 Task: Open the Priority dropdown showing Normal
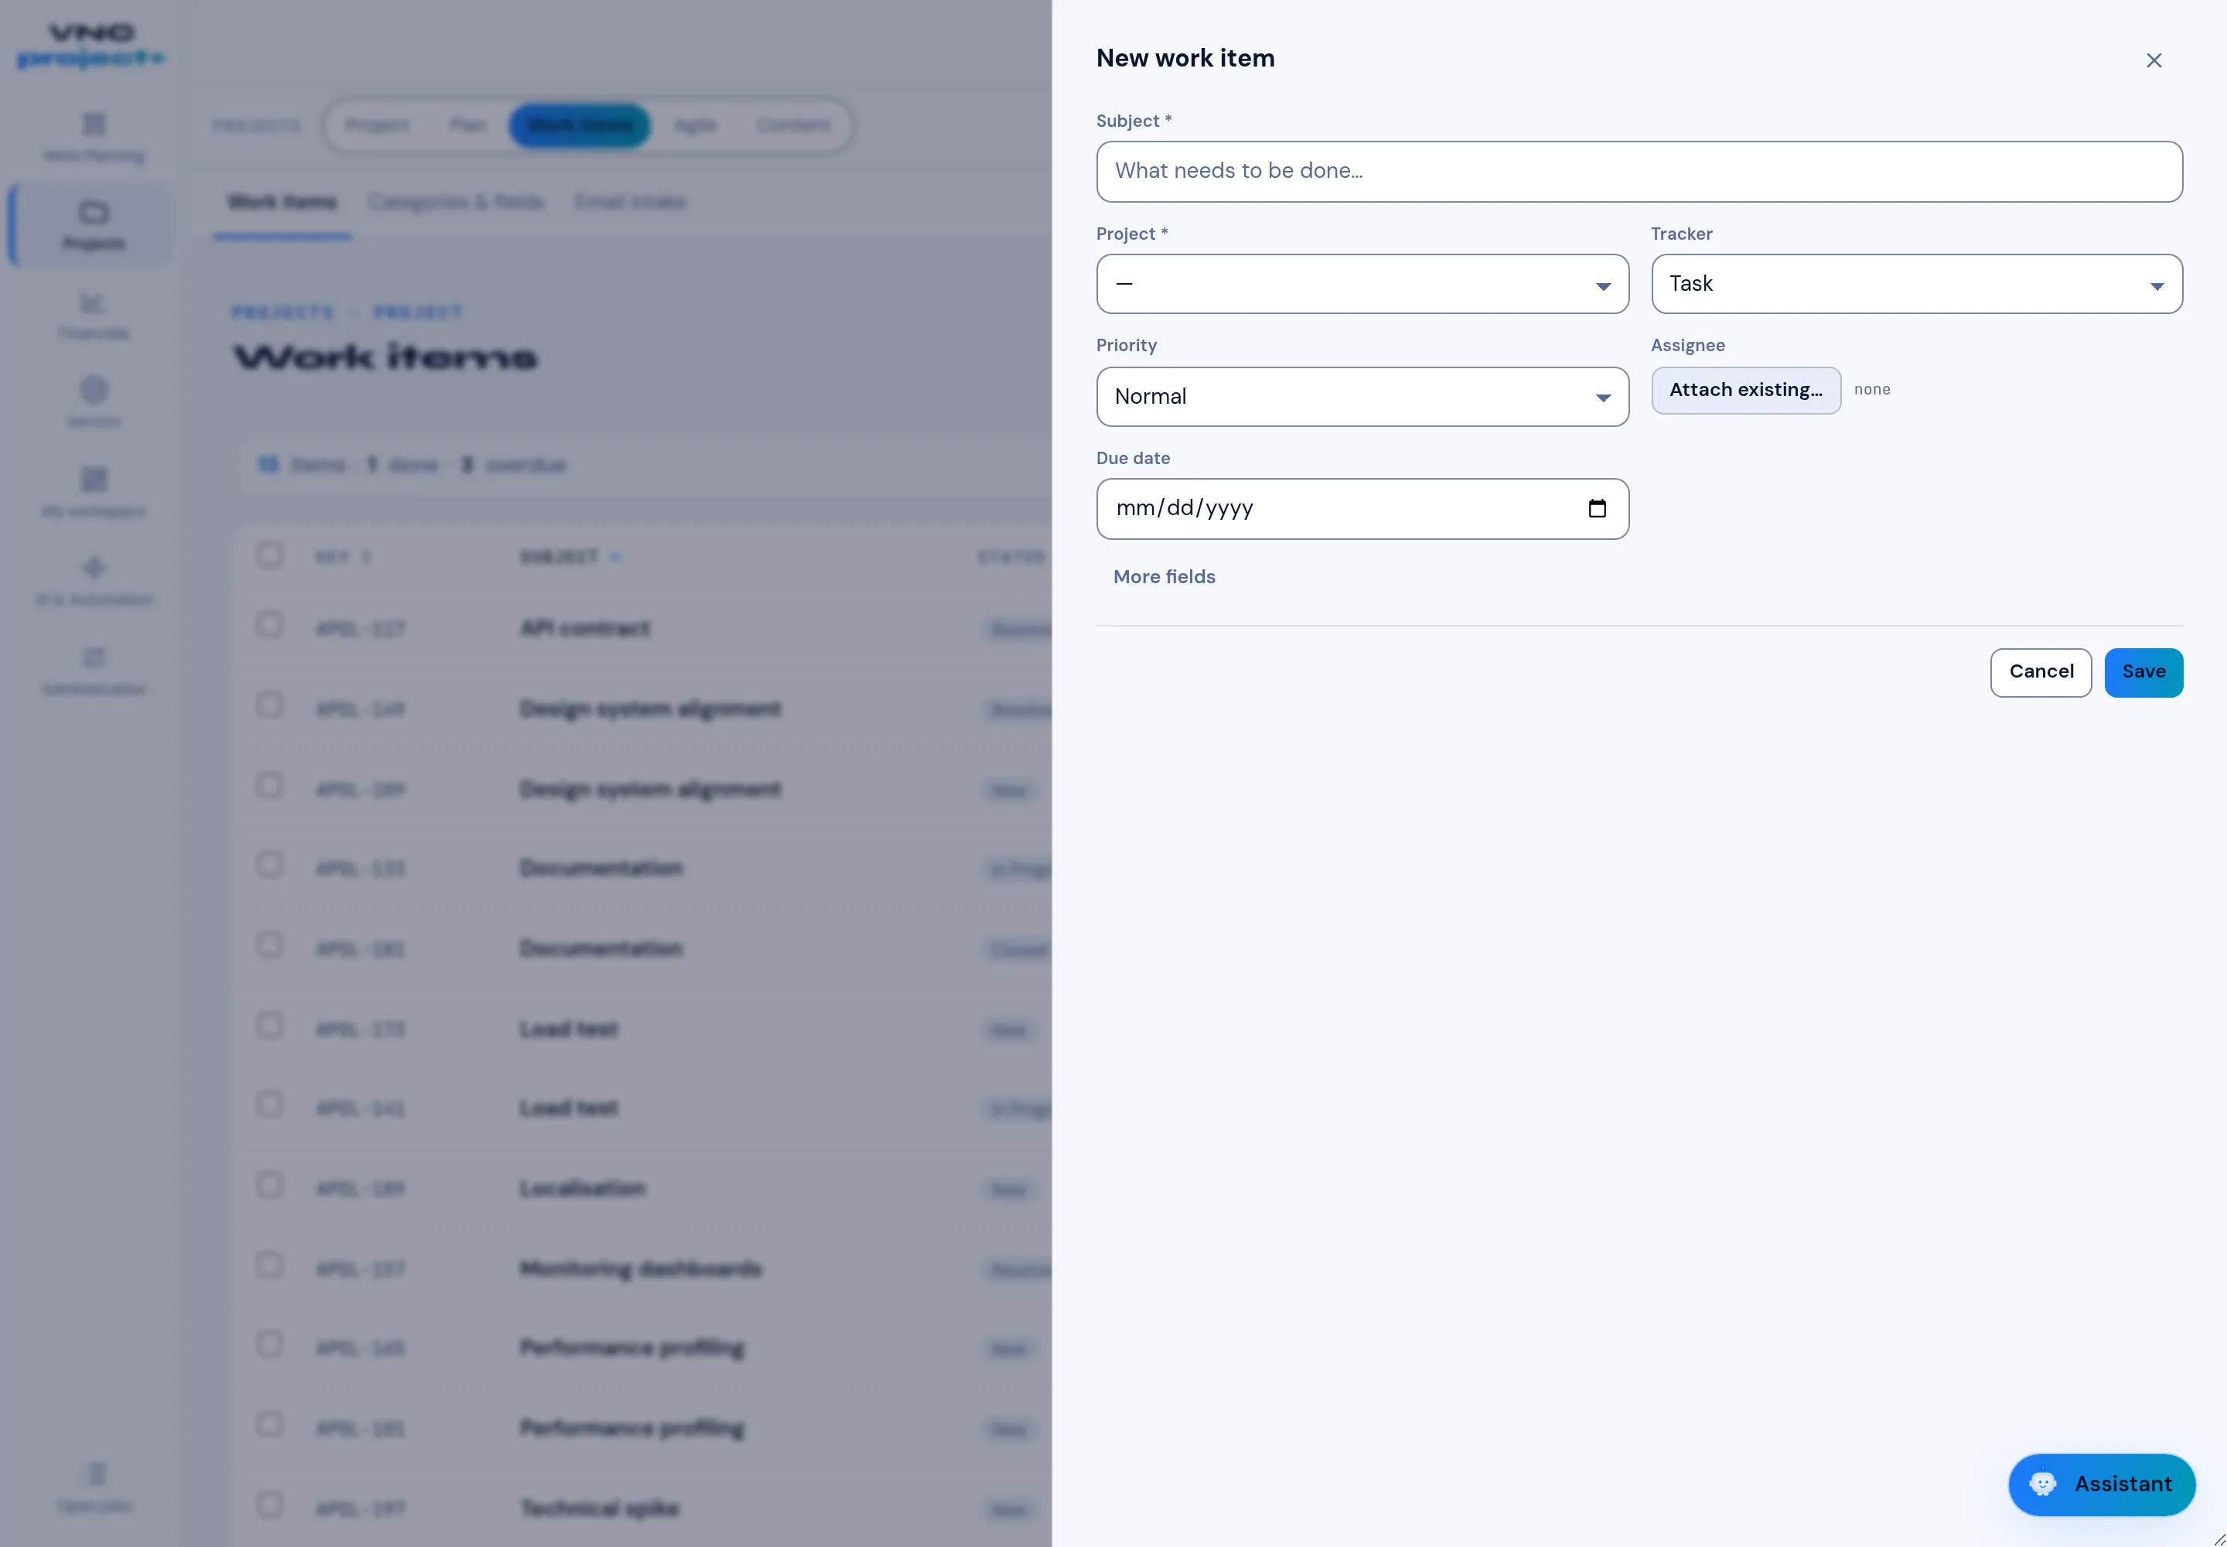pyautogui.click(x=1362, y=397)
